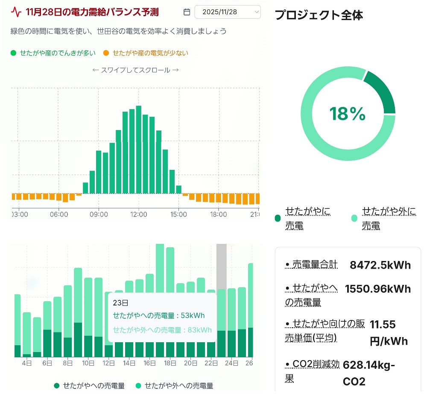Screen dimensions: 427x397
Task: Click the 18% donut chart center
Action: point(348,114)
